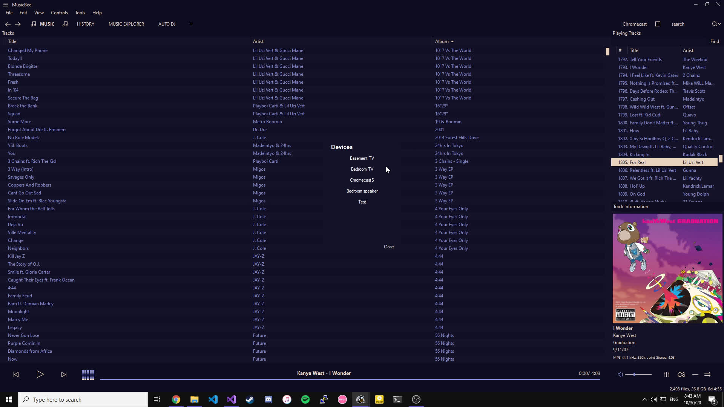Mute using the player volume speaker icon
The image size is (724, 407).
pyautogui.click(x=620, y=374)
